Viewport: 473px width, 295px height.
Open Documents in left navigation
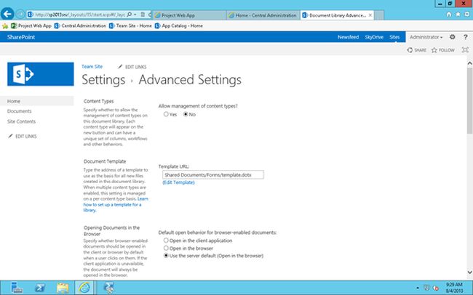point(20,111)
